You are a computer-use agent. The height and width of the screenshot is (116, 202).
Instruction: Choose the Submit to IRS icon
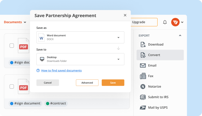pos(143,97)
